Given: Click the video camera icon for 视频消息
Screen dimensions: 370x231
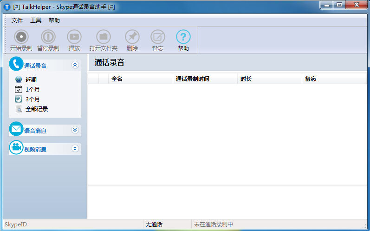Looking at the screenshot, I should click(x=16, y=147).
